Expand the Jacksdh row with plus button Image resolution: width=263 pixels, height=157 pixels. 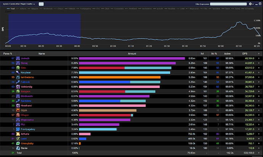click(259, 58)
